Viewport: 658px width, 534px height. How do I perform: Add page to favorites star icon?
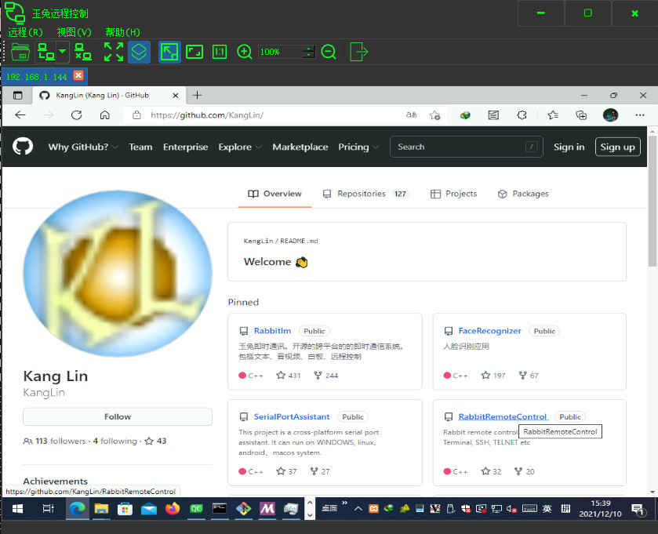434,115
